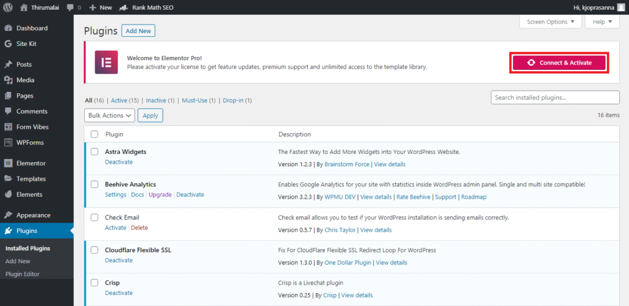Open Beehive Analytics Settings link
Image resolution: width=629 pixels, height=306 pixels.
point(115,194)
